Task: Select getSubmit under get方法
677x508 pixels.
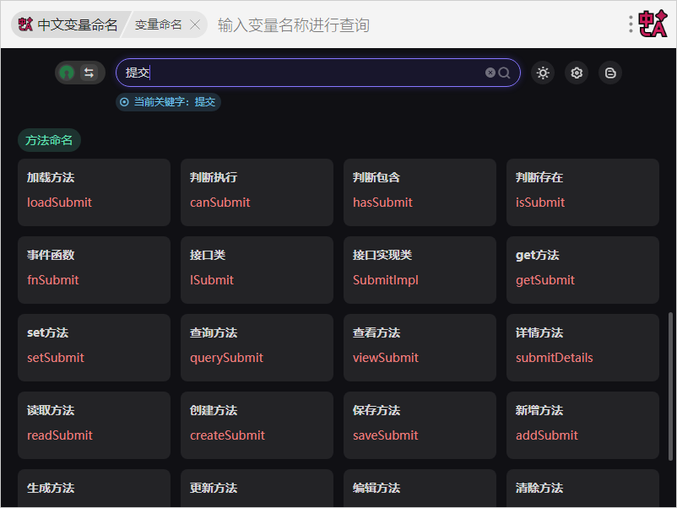Action: [x=582, y=270]
